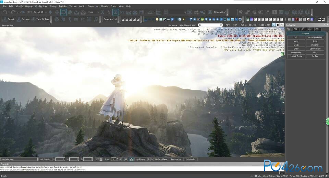Click the X coordinate input field
The height and width of the screenshot is (178, 329).
(x=60, y=160)
